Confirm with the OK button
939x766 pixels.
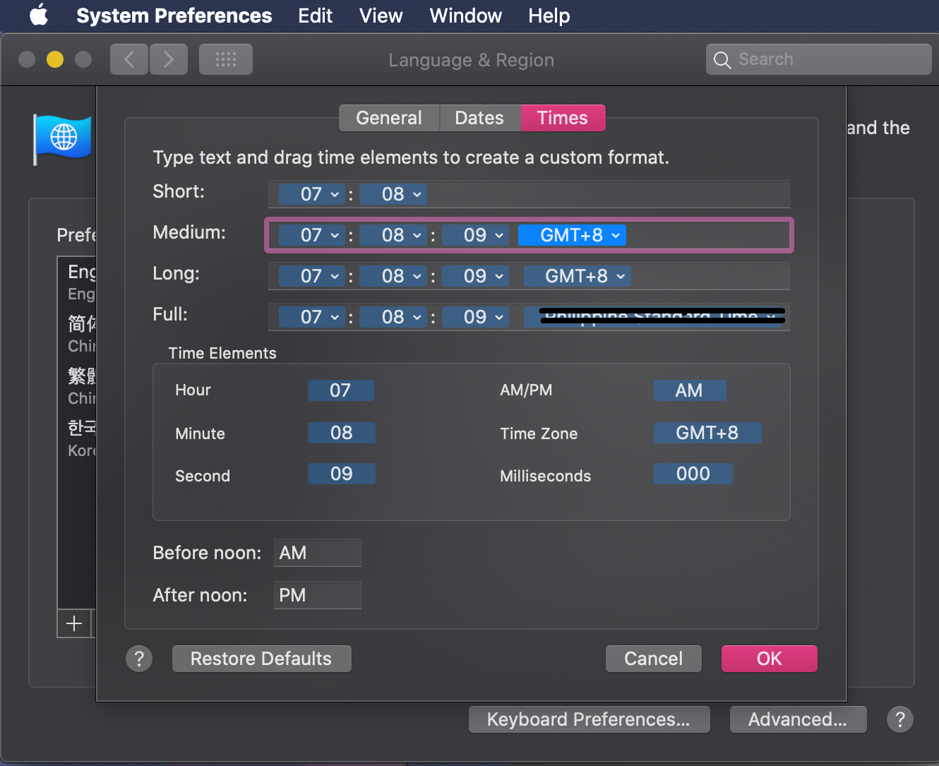tap(769, 659)
